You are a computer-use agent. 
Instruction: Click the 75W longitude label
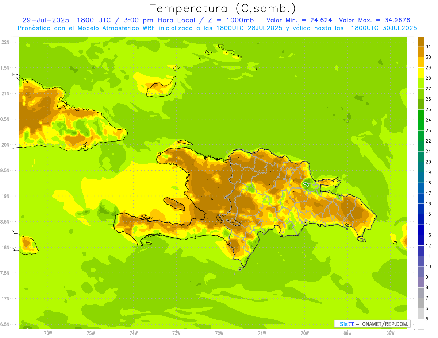(91, 333)
